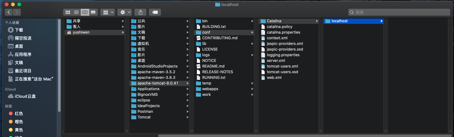This screenshot has height=137, width=454.
Task: Select the tomcat-users.xml file
Action: pyautogui.click(x=289, y=66)
